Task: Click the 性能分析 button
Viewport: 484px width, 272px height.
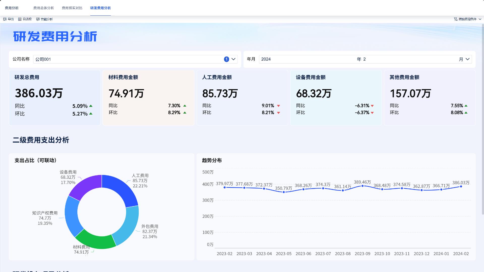Action: tap(45, 19)
